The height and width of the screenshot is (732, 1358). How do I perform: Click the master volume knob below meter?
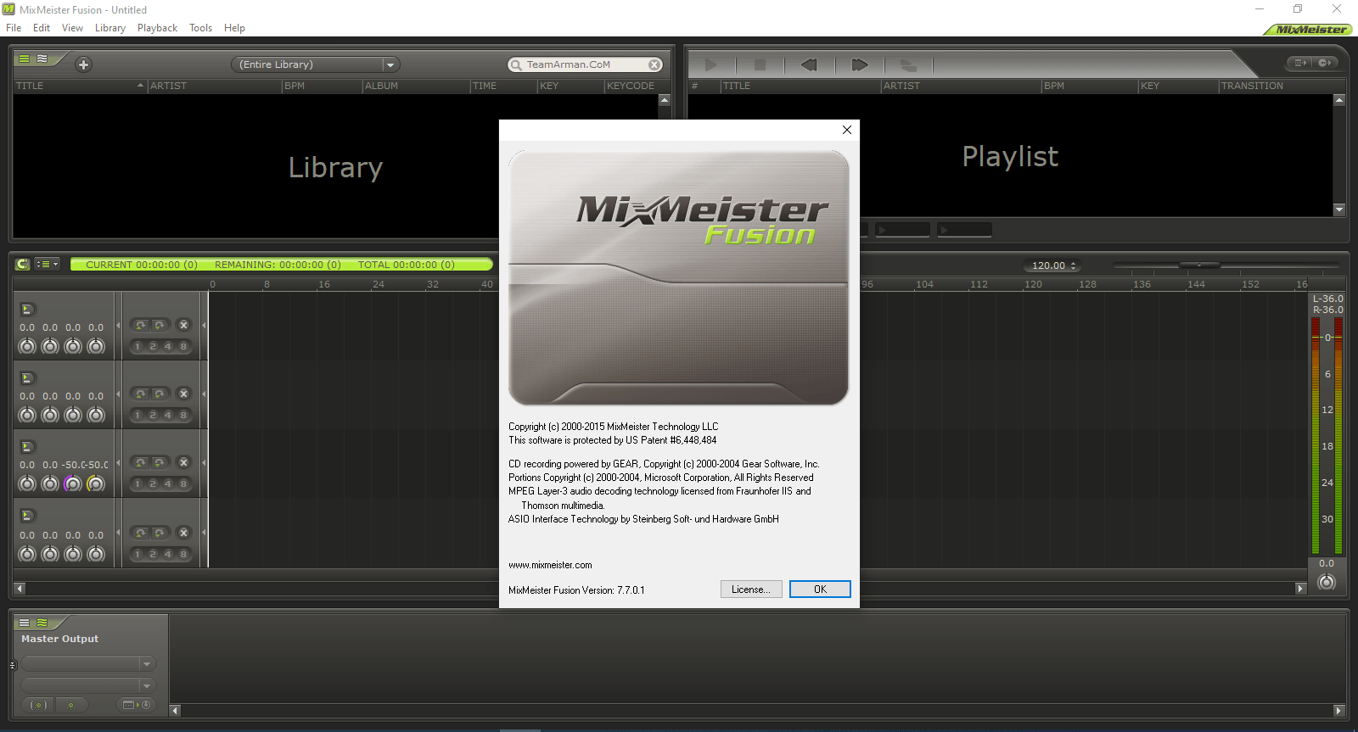pyautogui.click(x=1327, y=582)
